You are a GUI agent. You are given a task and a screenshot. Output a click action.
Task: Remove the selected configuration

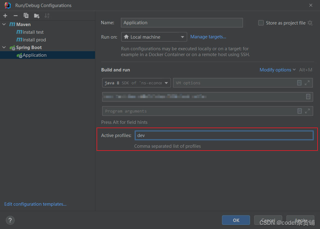click(15, 15)
